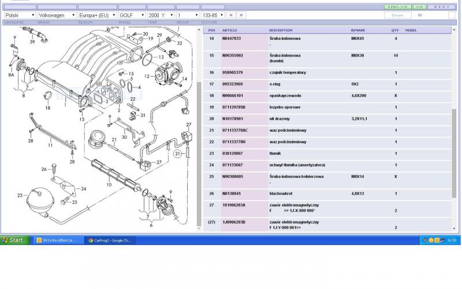The height and width of the screenshot is (289, 462).
Task: Open the Group dropdown showing 1
Action: pyautogui.click(x=188, y=15)
